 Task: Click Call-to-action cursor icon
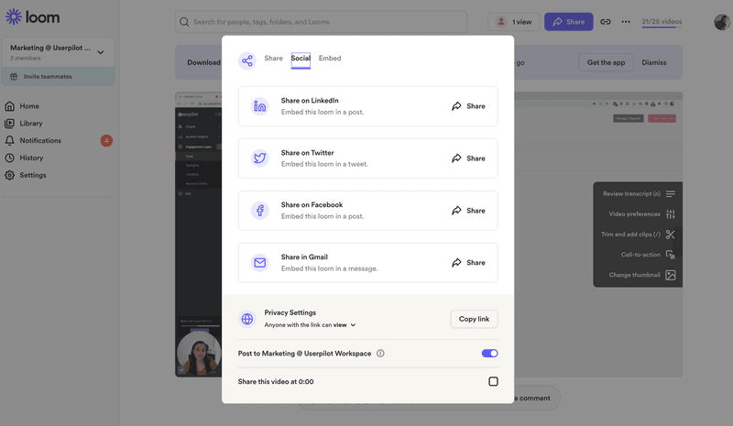(671, 255)
